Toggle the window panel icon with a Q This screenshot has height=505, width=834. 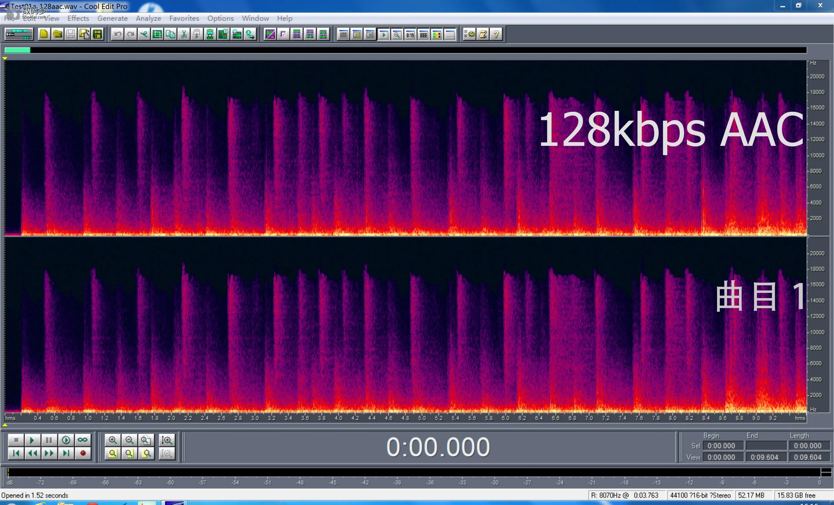tap(357, 34)
